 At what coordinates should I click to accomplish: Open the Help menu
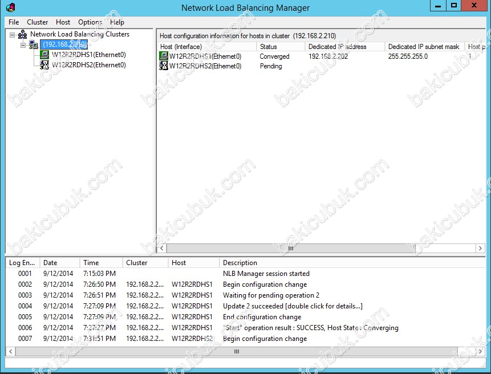click(x=117, y=22)
